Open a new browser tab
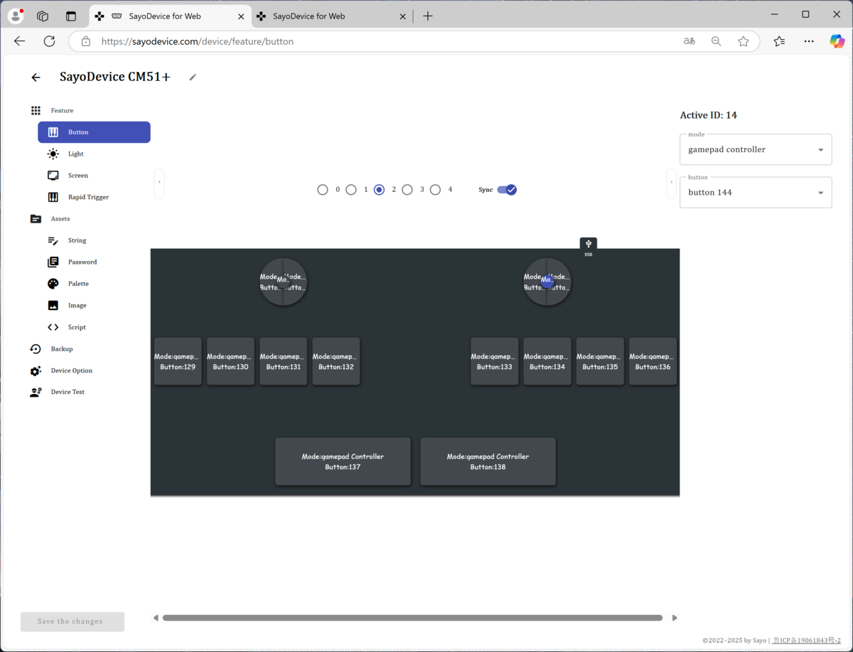This screenshot has width=853, height=652. (x=428, y=16)
